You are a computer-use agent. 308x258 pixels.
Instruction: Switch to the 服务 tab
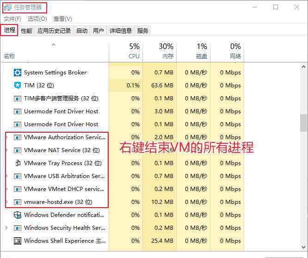142,31
